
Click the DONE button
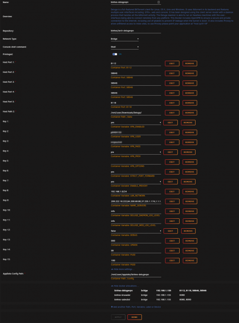tap(134, 317)
